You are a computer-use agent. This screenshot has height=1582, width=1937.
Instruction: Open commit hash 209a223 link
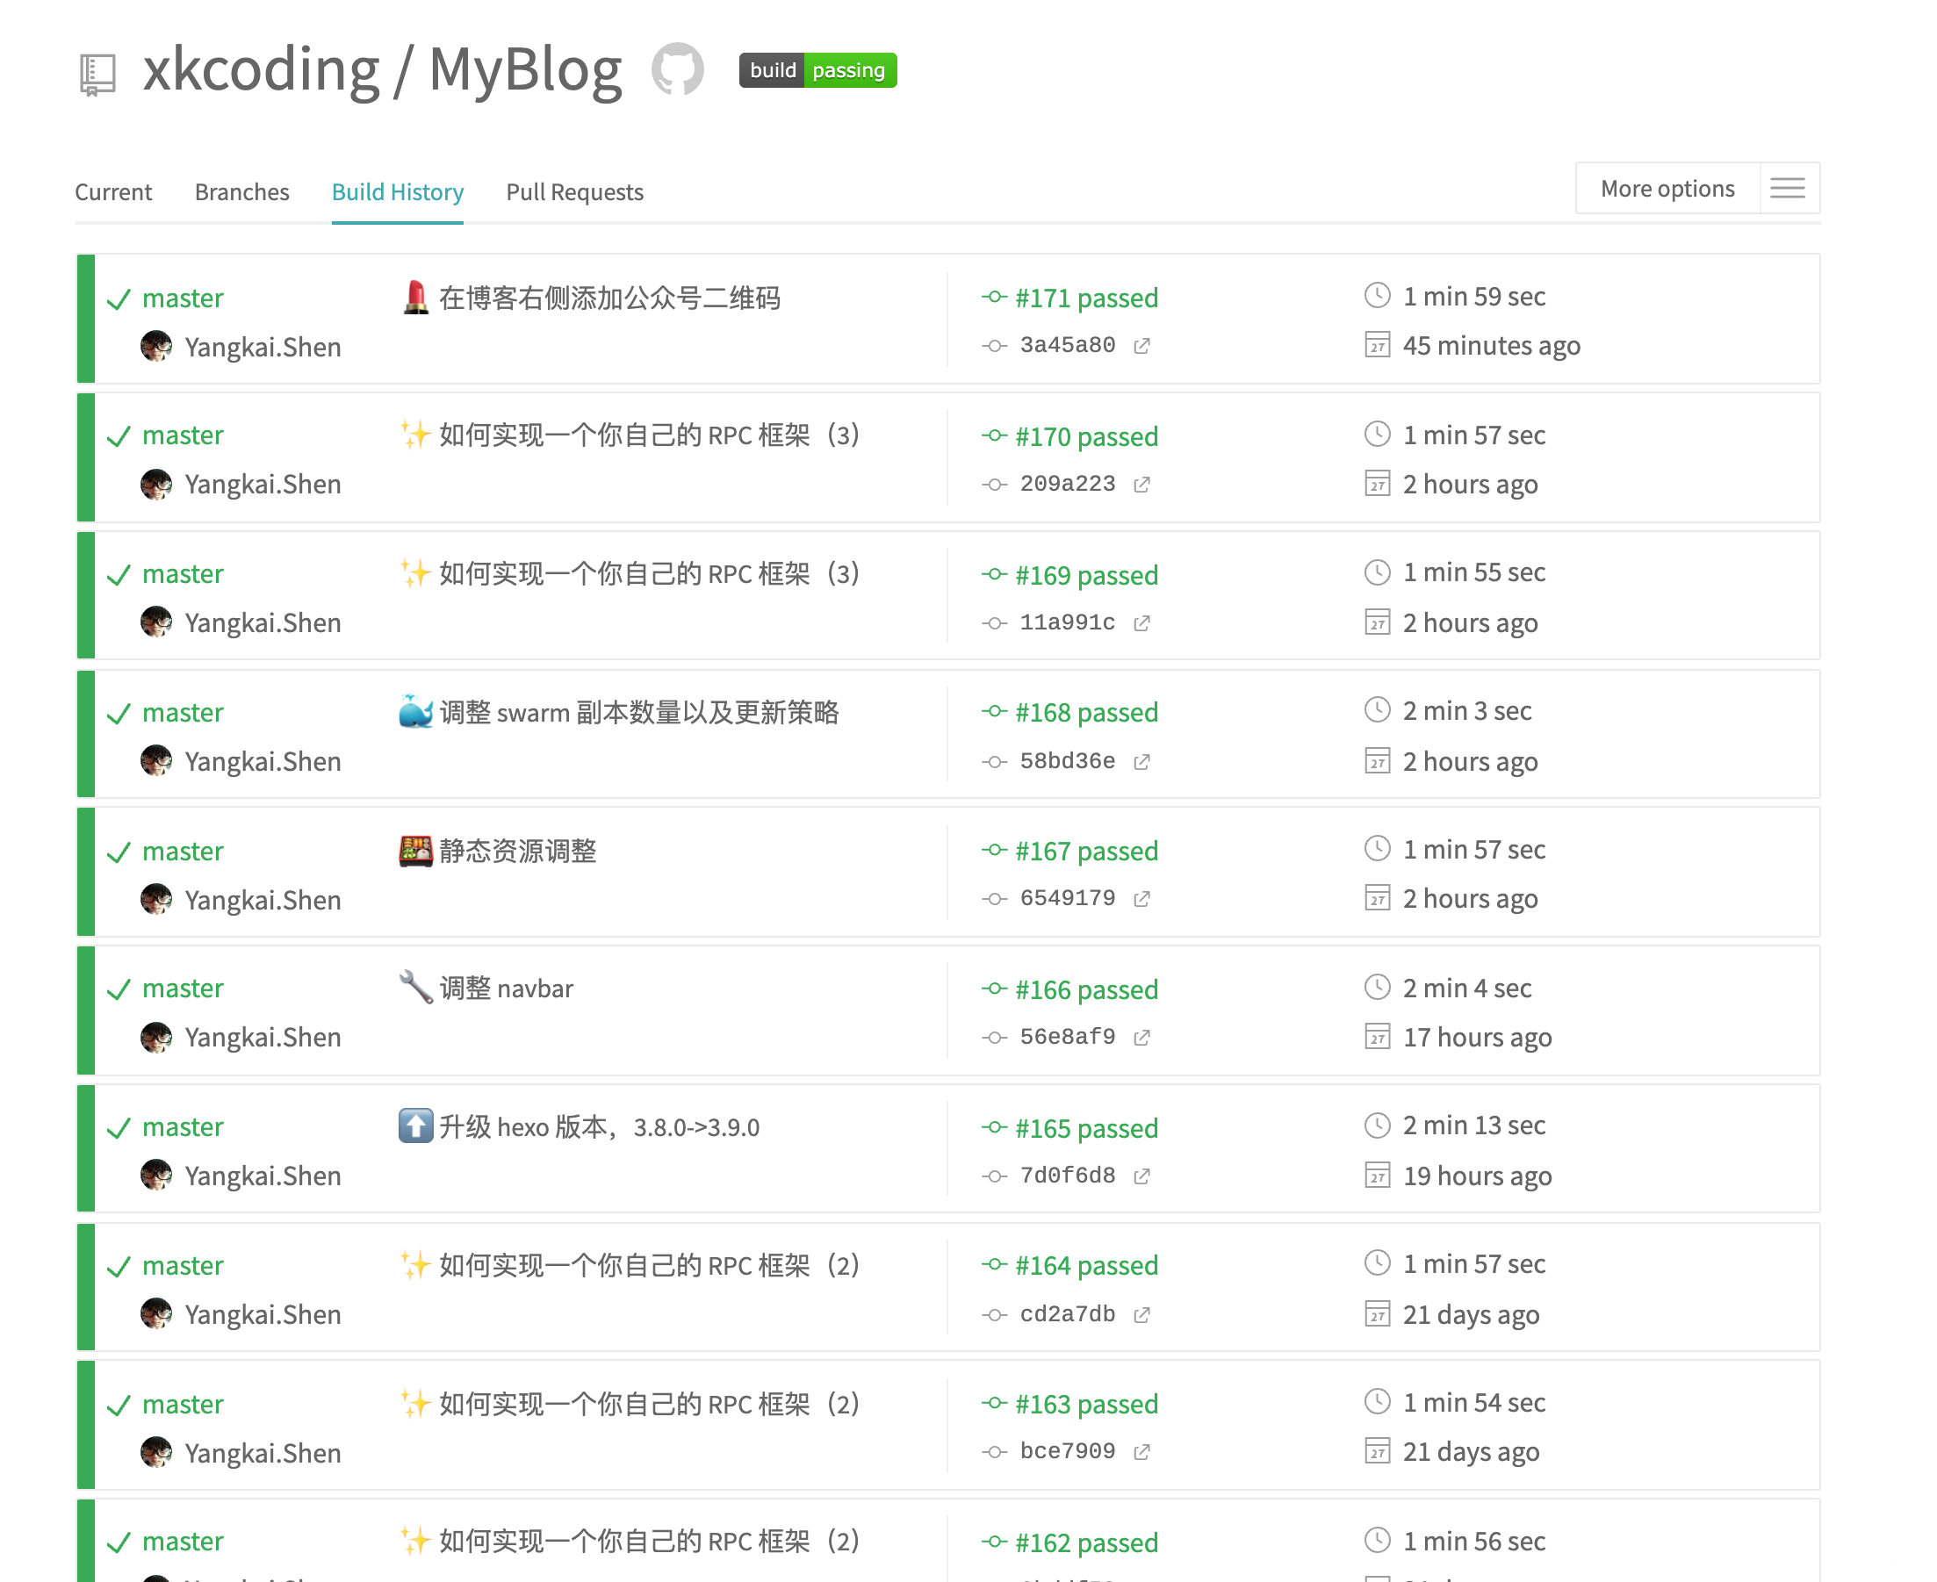[1067, 484]
